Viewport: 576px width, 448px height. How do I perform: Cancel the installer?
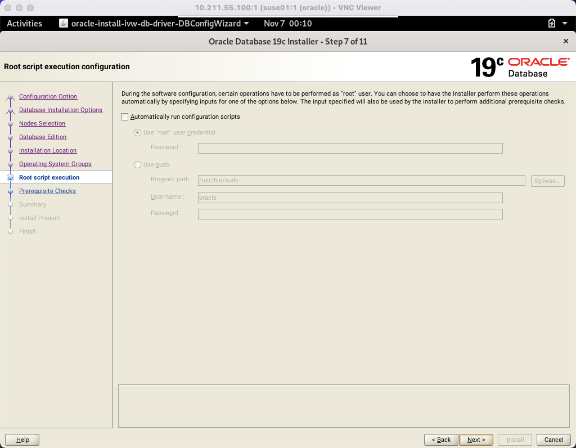pos(553,440)
